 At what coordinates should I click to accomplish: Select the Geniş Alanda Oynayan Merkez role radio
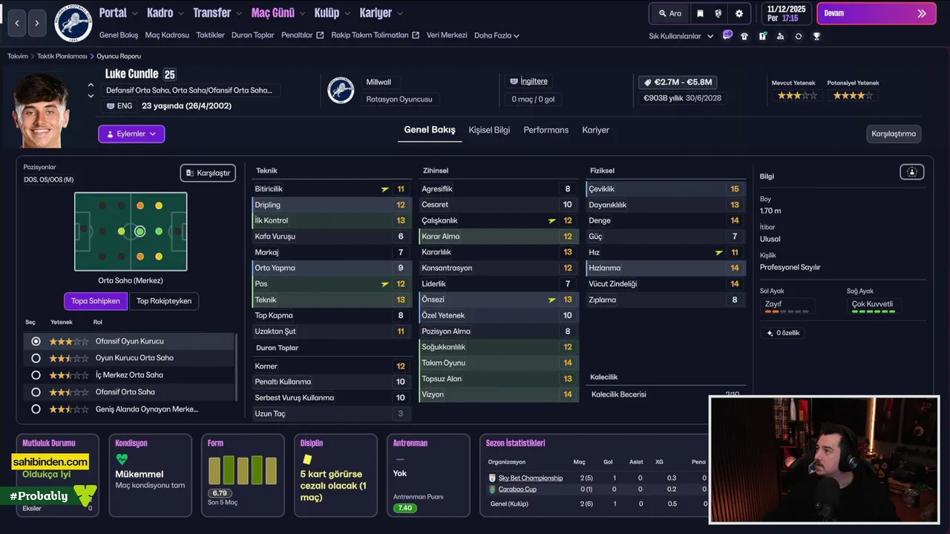tap(36, 409)
